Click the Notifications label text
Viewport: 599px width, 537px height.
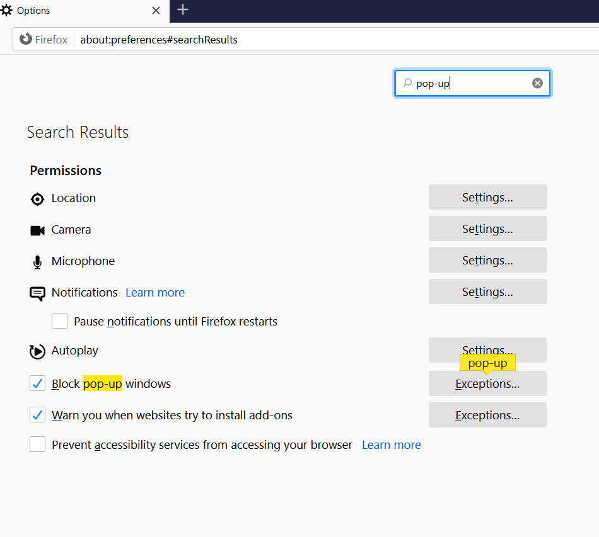point(85,293)
